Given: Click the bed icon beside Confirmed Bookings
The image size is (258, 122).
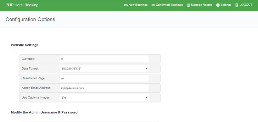Looking at the screenshot, I should (153, 5).
